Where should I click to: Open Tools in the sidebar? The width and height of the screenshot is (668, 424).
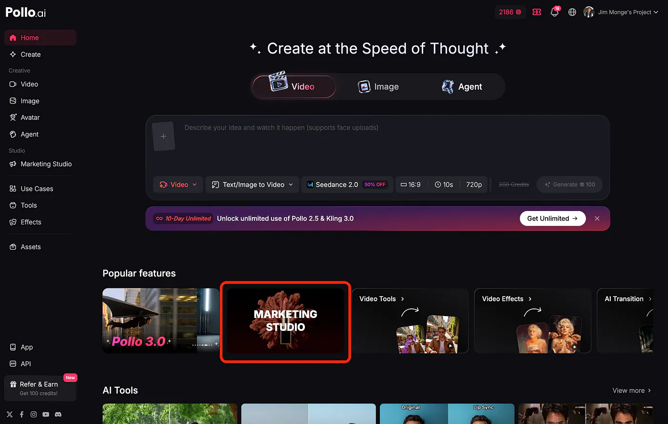40,205
